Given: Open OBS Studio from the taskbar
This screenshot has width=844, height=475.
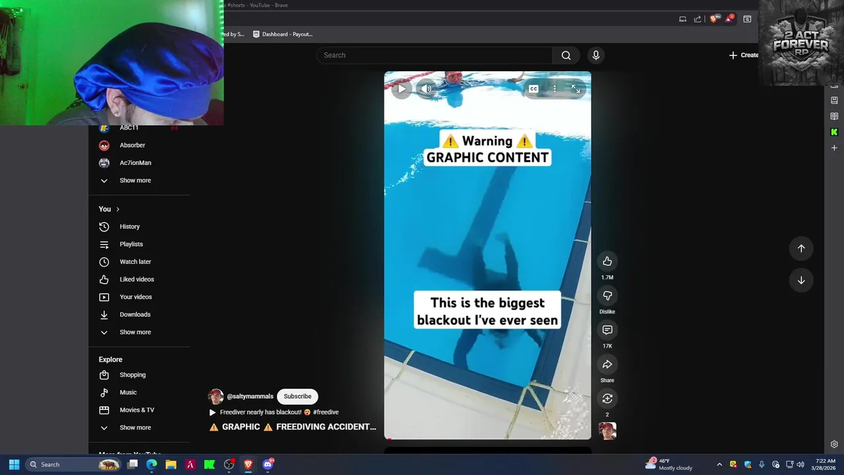Looking at the screenshot, I should click(x=229, y=464).
